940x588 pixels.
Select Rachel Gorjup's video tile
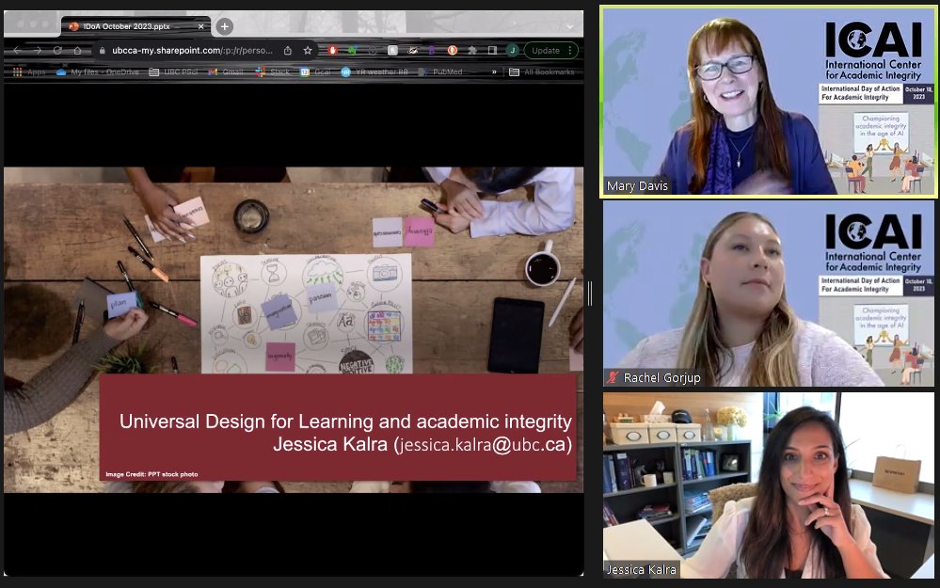[769, 294]
